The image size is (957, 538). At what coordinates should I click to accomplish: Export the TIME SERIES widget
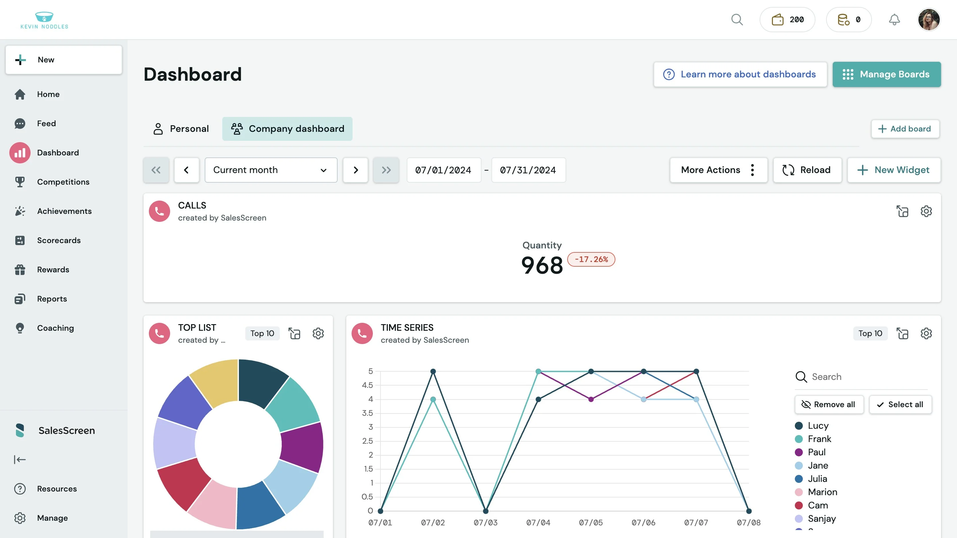click(x=902, y=333)
